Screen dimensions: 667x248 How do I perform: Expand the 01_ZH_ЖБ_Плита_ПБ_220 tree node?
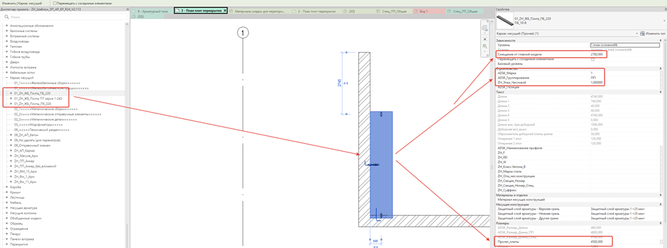click(x=11, y=92)
